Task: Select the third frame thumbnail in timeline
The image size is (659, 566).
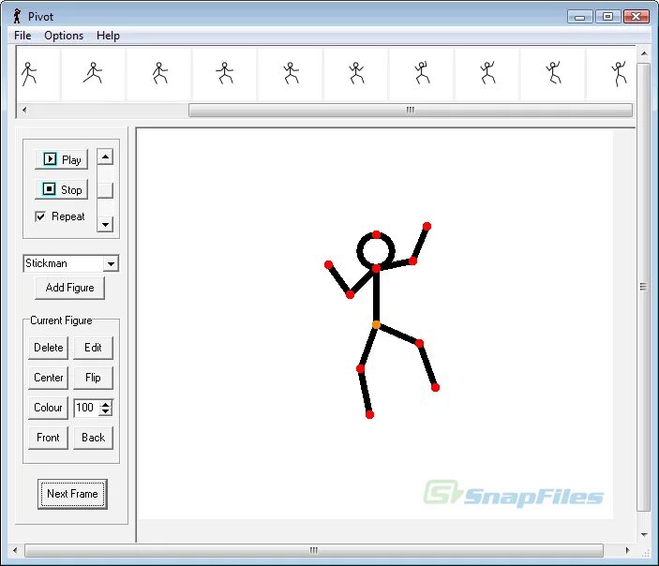Action: point(159,74)
